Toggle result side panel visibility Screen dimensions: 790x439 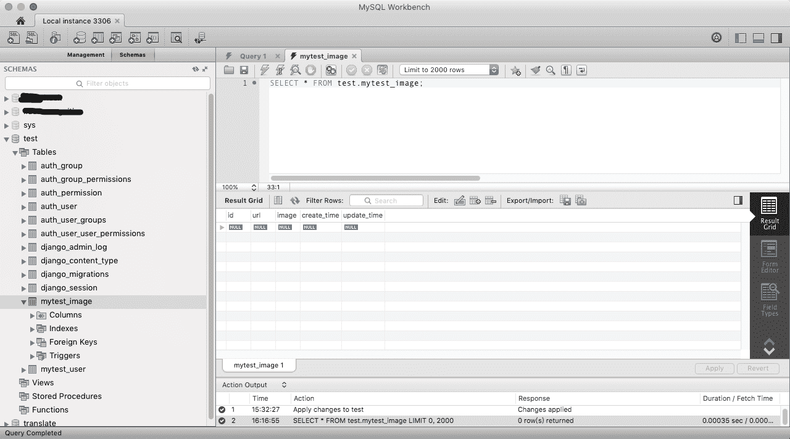point(738,200)
